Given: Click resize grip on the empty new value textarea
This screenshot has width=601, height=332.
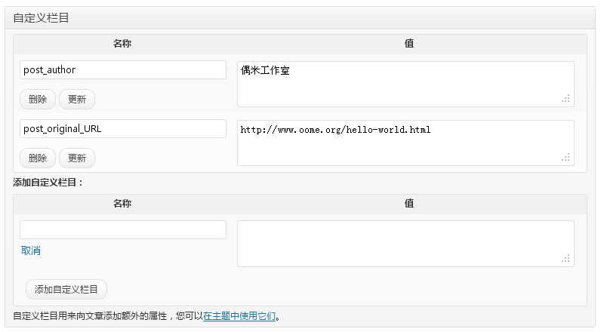Looking at the screenshot, I should coord(566,259).
